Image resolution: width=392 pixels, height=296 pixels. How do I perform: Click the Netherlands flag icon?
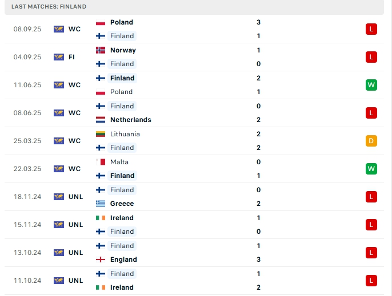[101, 120]
